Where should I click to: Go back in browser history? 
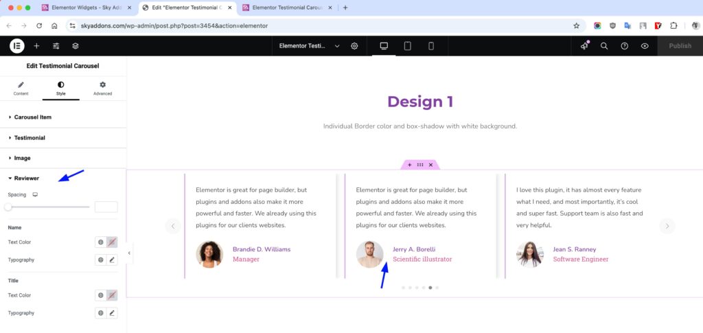point(9,26)
